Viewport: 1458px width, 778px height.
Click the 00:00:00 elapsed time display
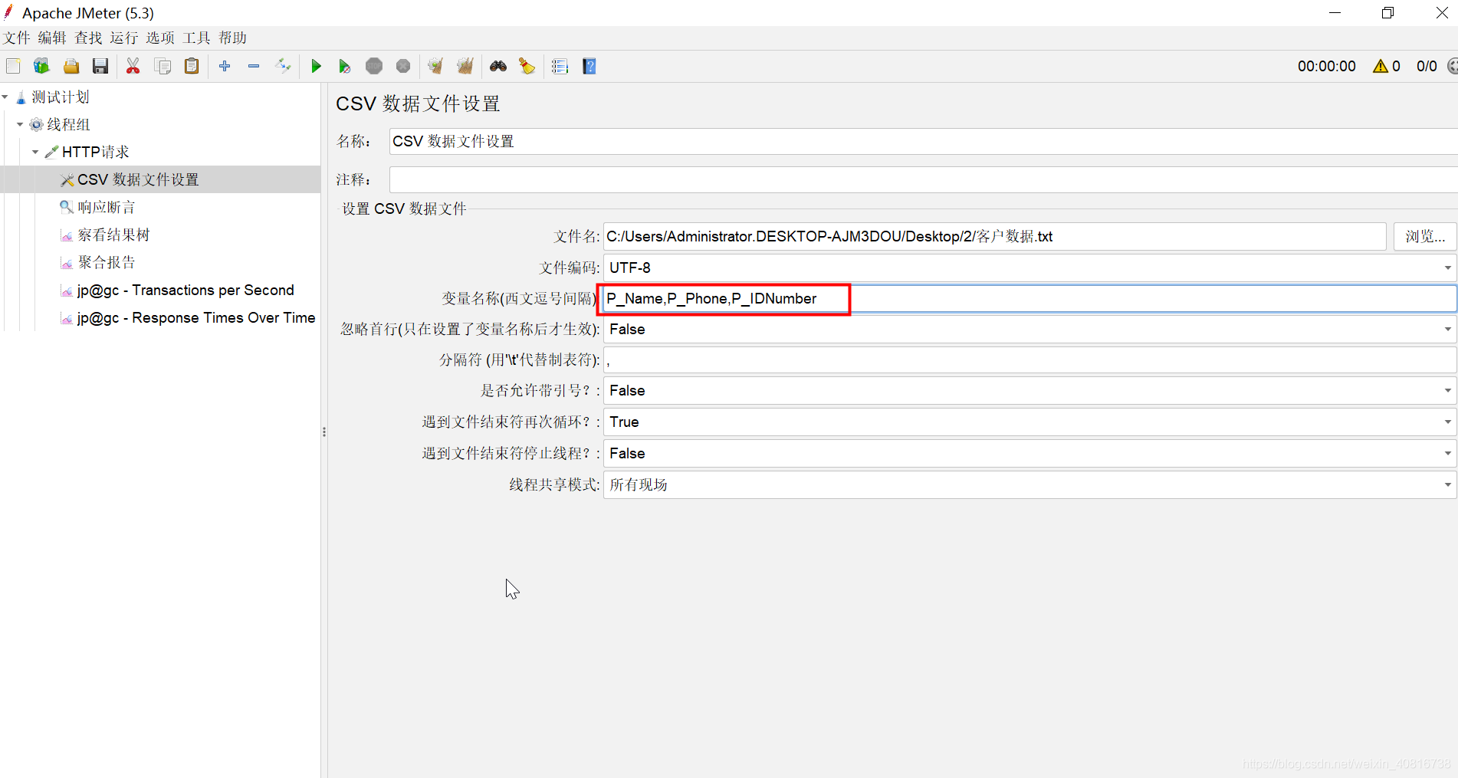click(x=1326, y=67)
